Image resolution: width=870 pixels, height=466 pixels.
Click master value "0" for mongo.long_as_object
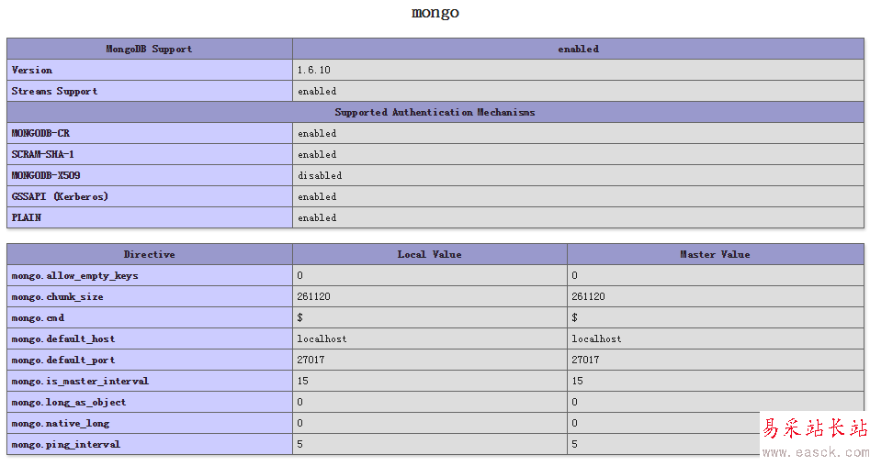575,402
